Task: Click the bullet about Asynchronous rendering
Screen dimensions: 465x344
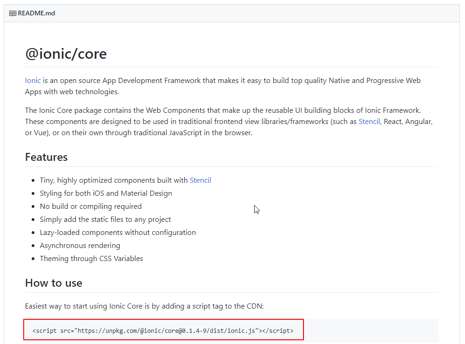Action: (x=80, y=245)
